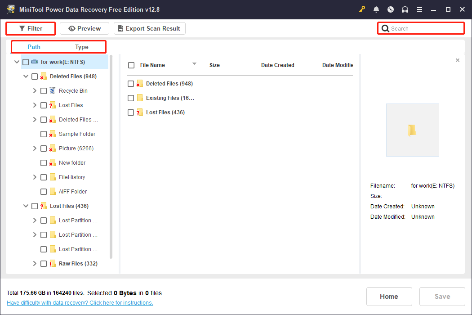Open the headset support contact icon
The image size is (472, 315).
(405, 9)
